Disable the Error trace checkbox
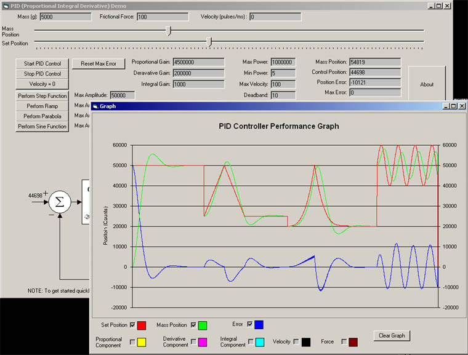The image size is (468, 355). click(249, 324)
